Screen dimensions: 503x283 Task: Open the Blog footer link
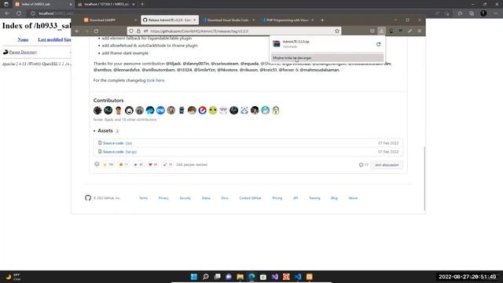tap(334, 198)
